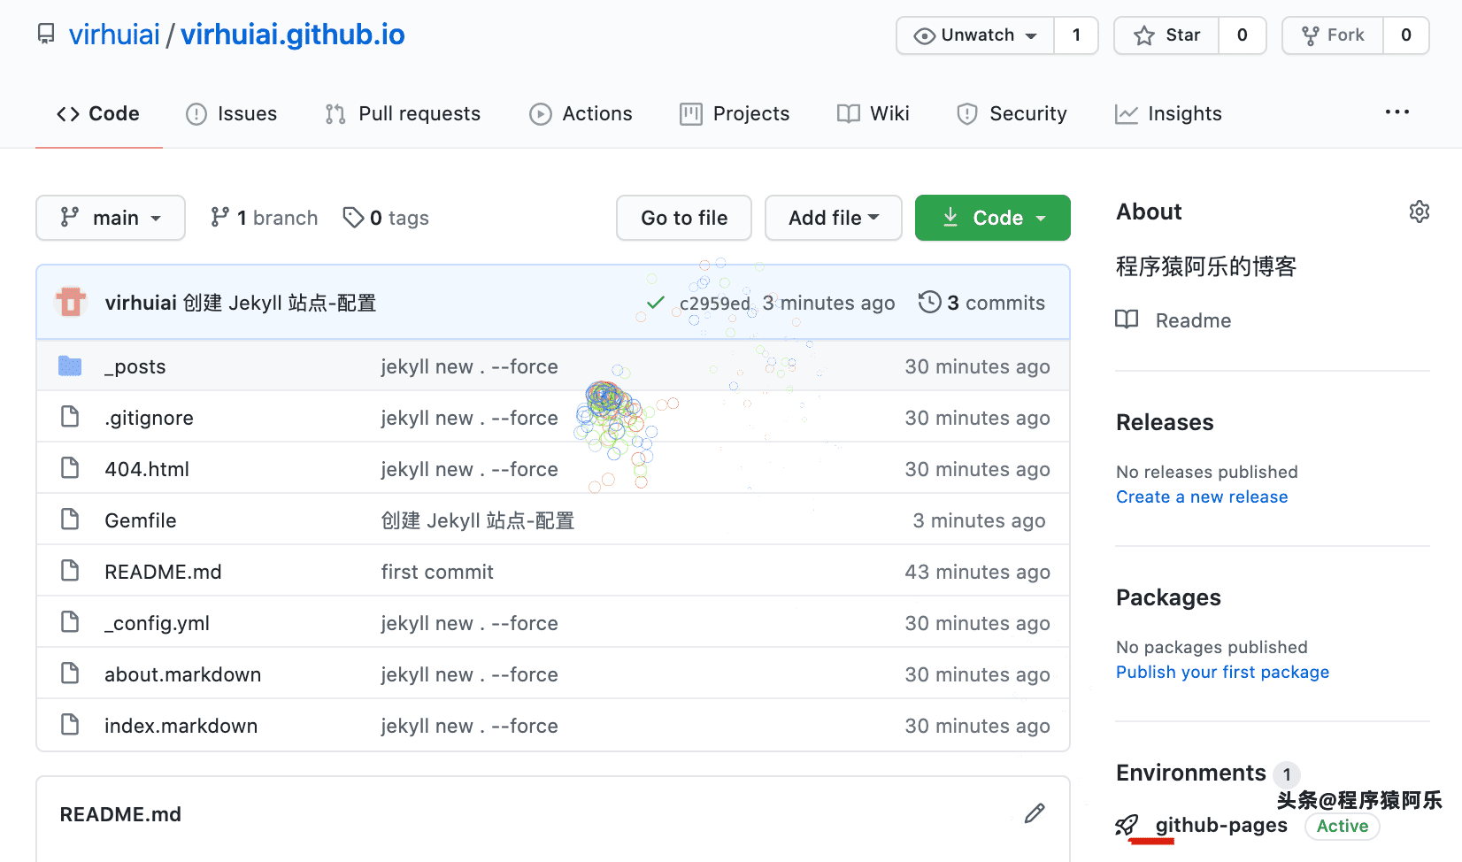1462x862 pixels.
Task: Expand the Add file dropdown
Action: [x=834, y=218]
